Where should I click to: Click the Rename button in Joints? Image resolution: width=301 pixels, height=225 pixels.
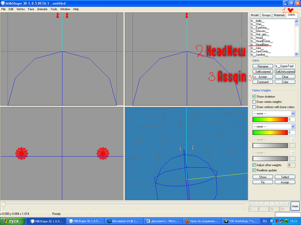262,66
